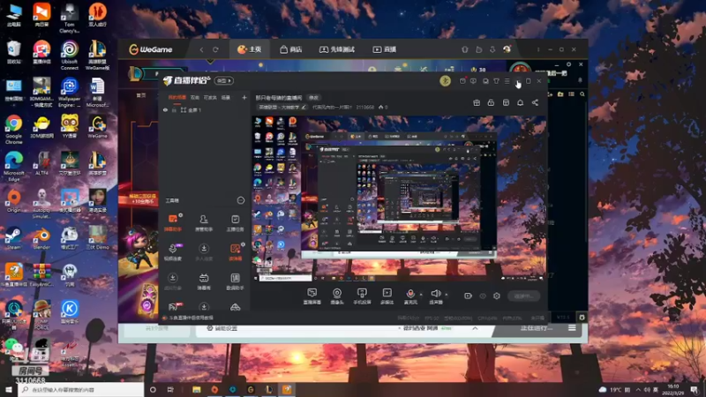
Task: Add a 直播屏幕 screen capture source
Action: coord(312,296)
